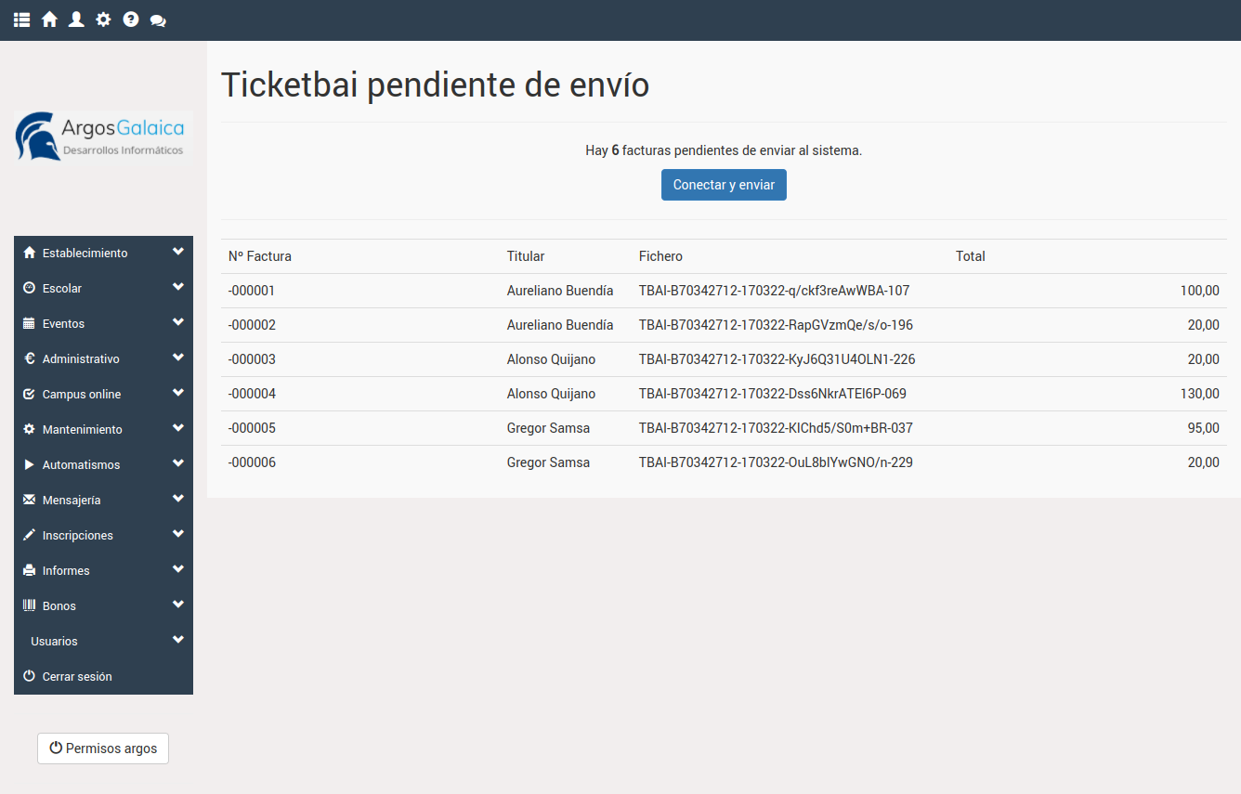This screenshot has width=1241, height=794.
Task: Select invoice number -000001
Action: pos(252,291)
